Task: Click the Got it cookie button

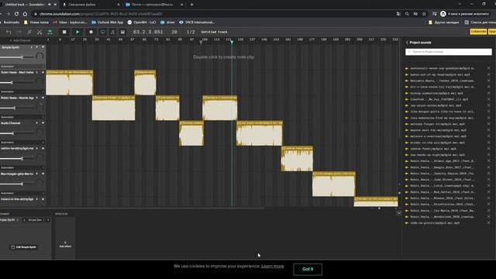Action: coord(308,269)
